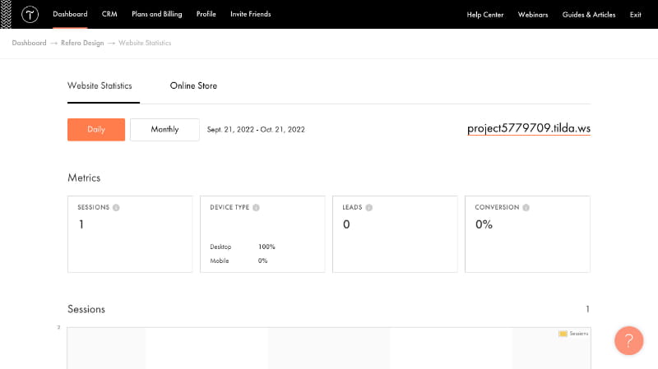The width and height of the screenshot is (658, 369).
Task: Open the Help Center link
Action: [485, 15]
